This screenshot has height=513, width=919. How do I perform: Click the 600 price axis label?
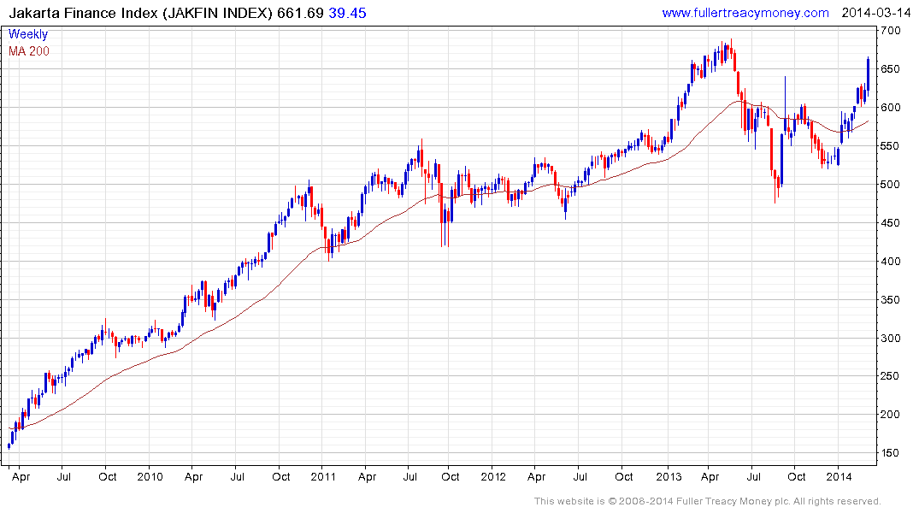pyautogui.click(x=890, y=107)
